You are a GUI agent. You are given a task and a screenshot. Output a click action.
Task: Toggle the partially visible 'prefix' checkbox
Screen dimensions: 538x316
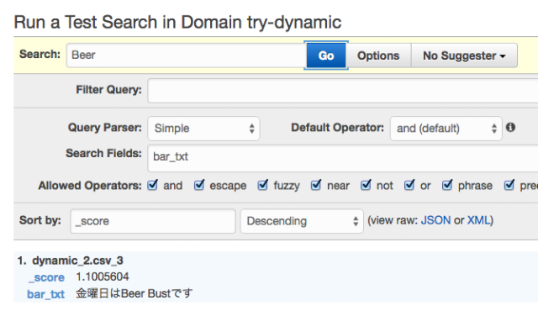(x=509, y=185)
